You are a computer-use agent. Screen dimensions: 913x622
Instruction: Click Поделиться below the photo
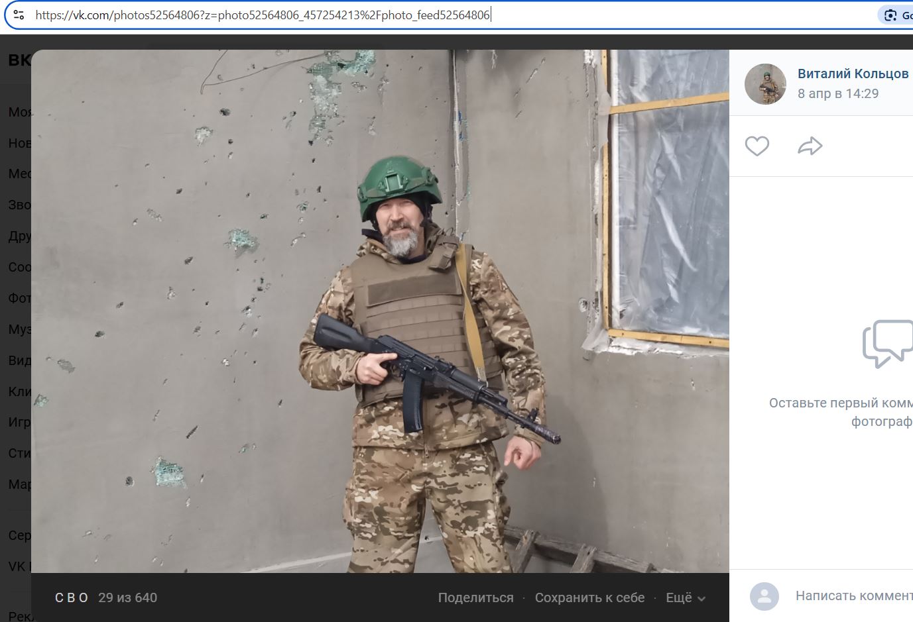click(x=475, y=597)
